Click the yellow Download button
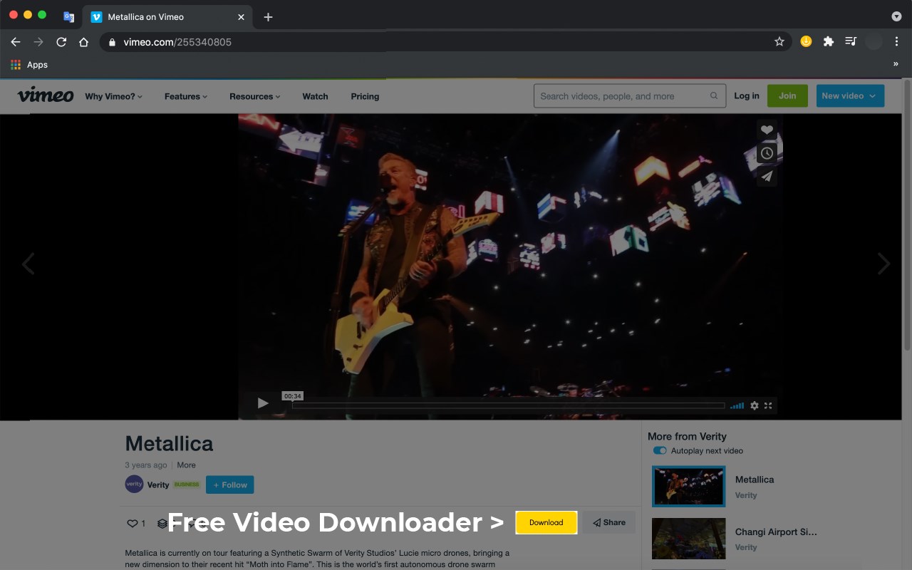The height and width of the screenshot is (570, 912). [x=546, y=522]
